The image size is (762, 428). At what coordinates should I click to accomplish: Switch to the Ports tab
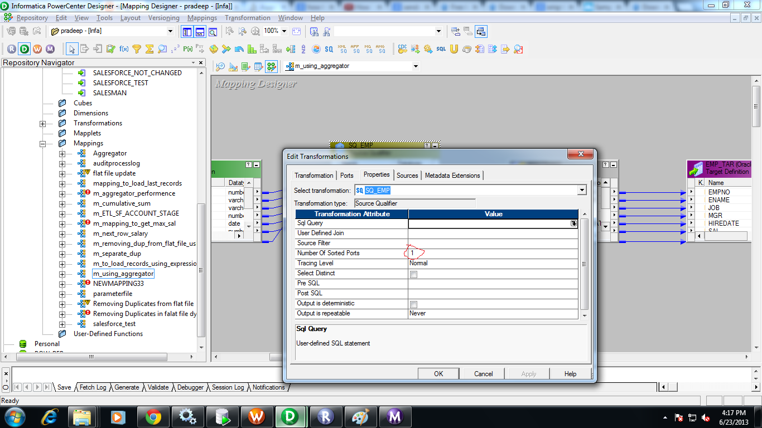347,176
